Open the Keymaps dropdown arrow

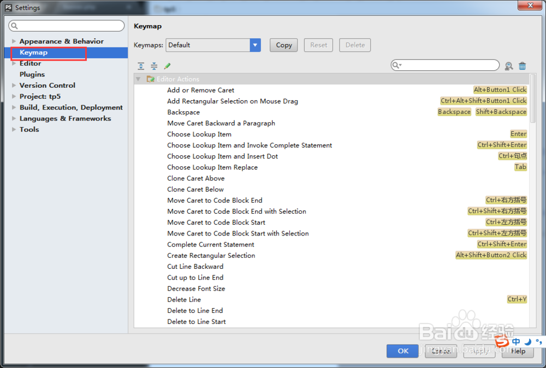(255, 45)
